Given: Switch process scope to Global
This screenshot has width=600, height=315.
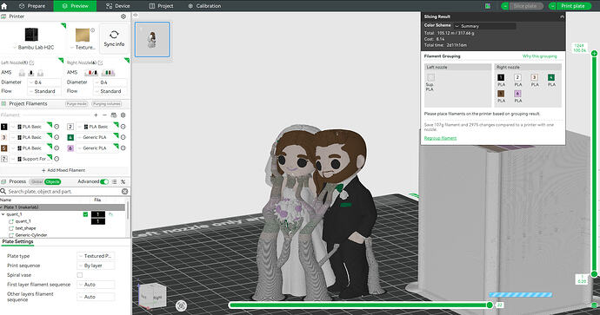Looking at the screenshot, I should click(x=37, y=181).
